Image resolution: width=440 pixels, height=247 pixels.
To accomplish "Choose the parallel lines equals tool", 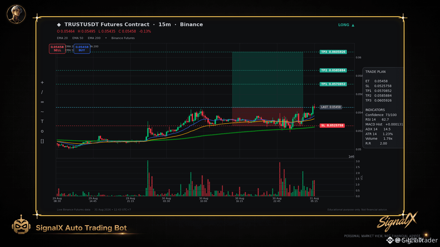I will point(42,102).
